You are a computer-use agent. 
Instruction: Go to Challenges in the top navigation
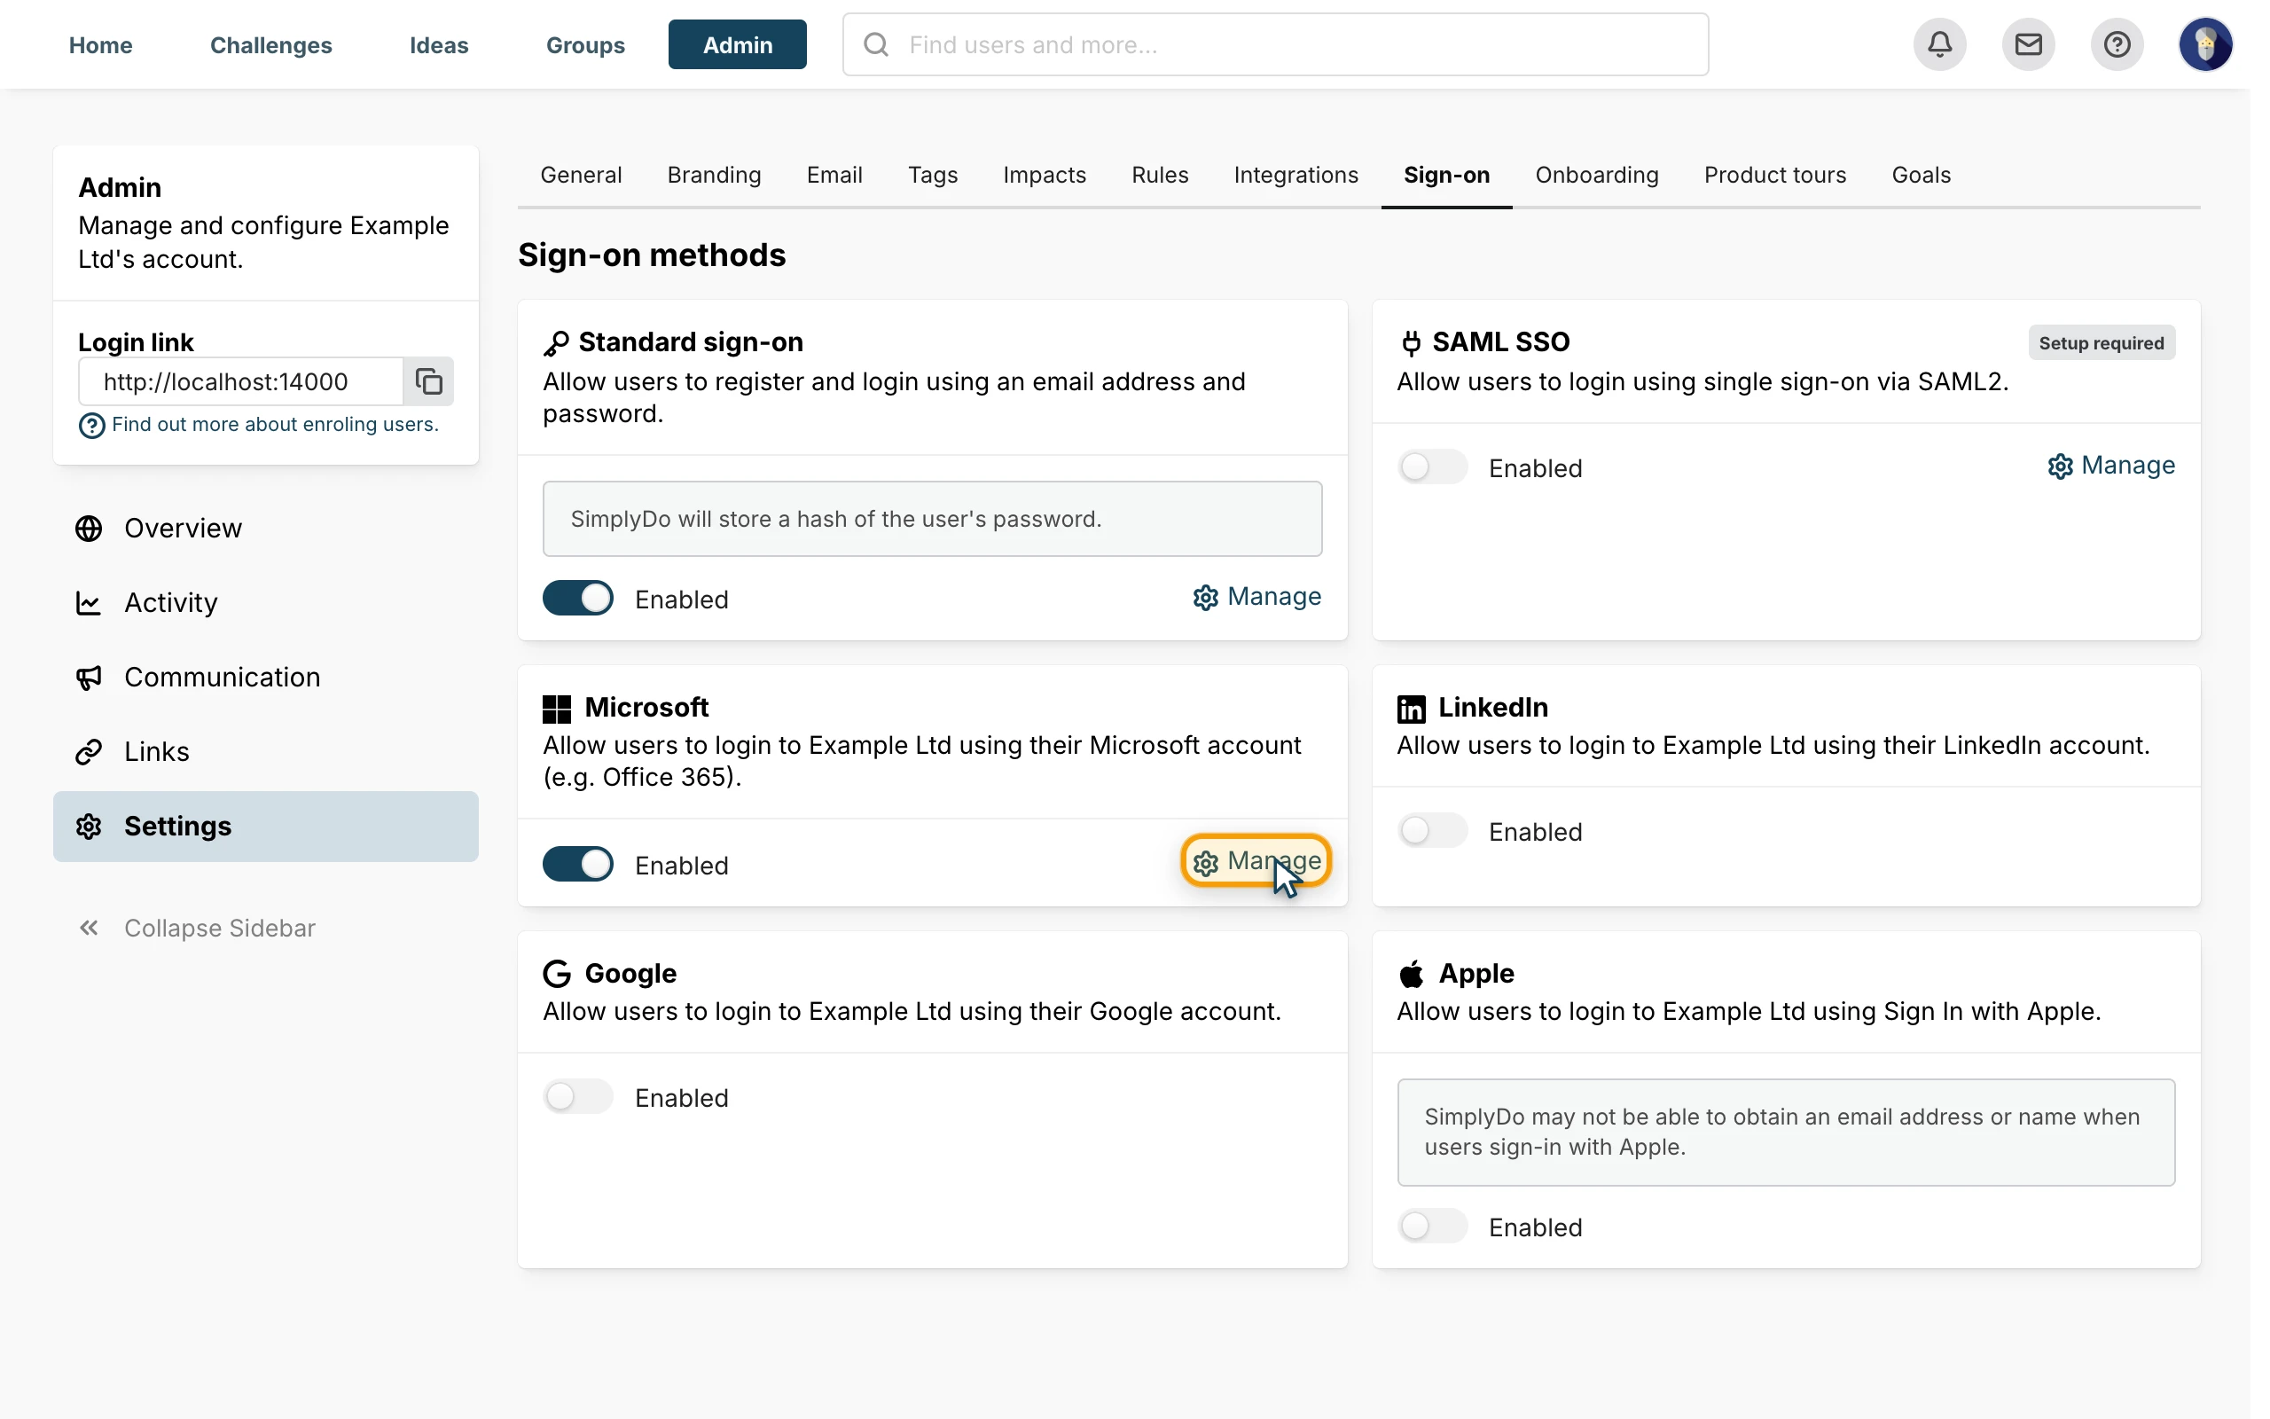(271, 44)
